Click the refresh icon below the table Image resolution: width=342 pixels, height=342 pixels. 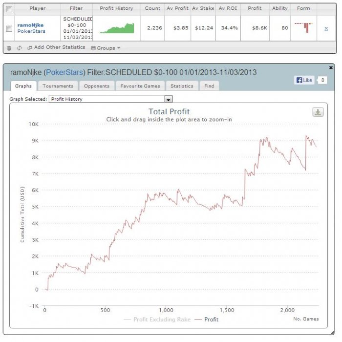[x=20, y=48]
